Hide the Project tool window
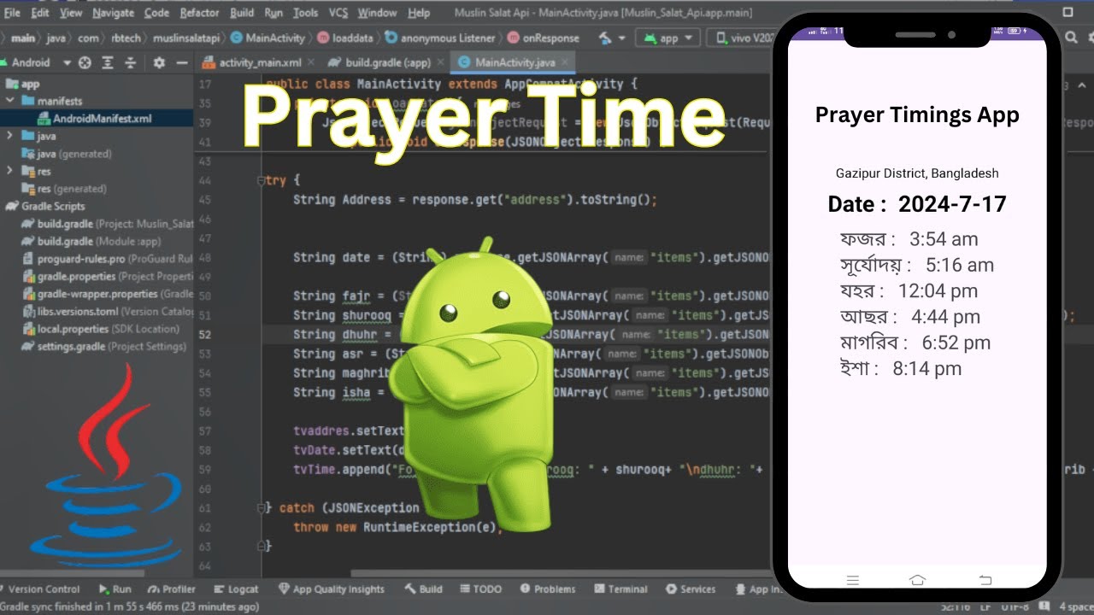Image resolution: width=1094 pixels, height=615 pixels. pyautogui.click(x=181, y=62)
